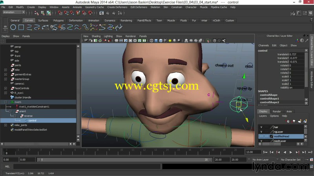
Task: Click the translateX value field
Action: click(x=296, y=54)
